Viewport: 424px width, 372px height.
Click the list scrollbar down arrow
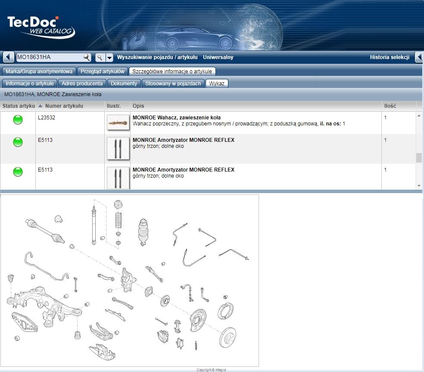point(419,186)
